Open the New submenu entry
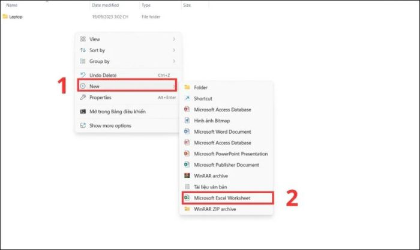The image size is (420, 250). [127, 86]
